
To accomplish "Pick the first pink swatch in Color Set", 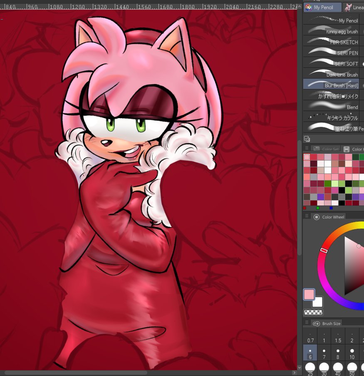I will pyautogui.click(x=307, y=157).
